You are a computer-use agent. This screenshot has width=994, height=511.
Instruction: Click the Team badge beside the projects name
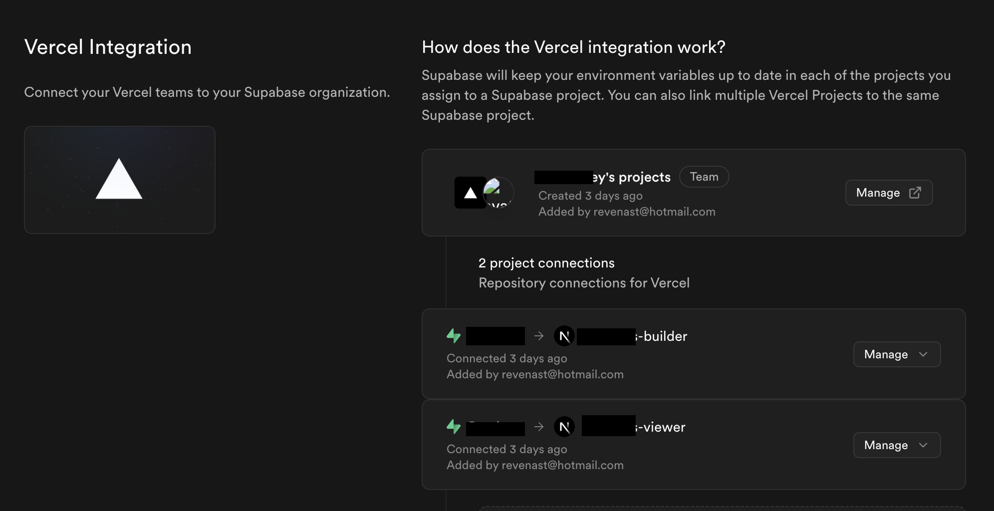point(704,177)
